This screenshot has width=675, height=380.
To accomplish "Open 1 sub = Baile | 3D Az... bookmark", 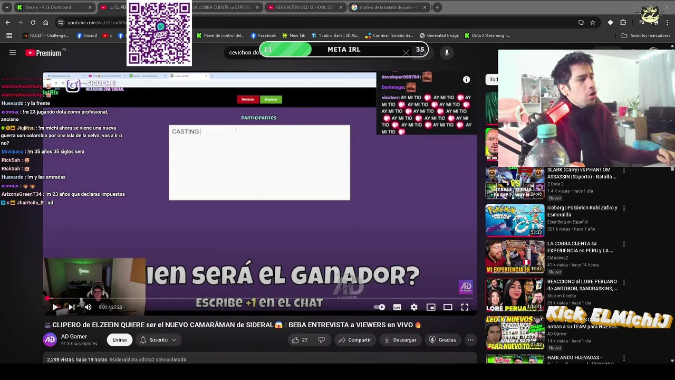I will (335, 35).
